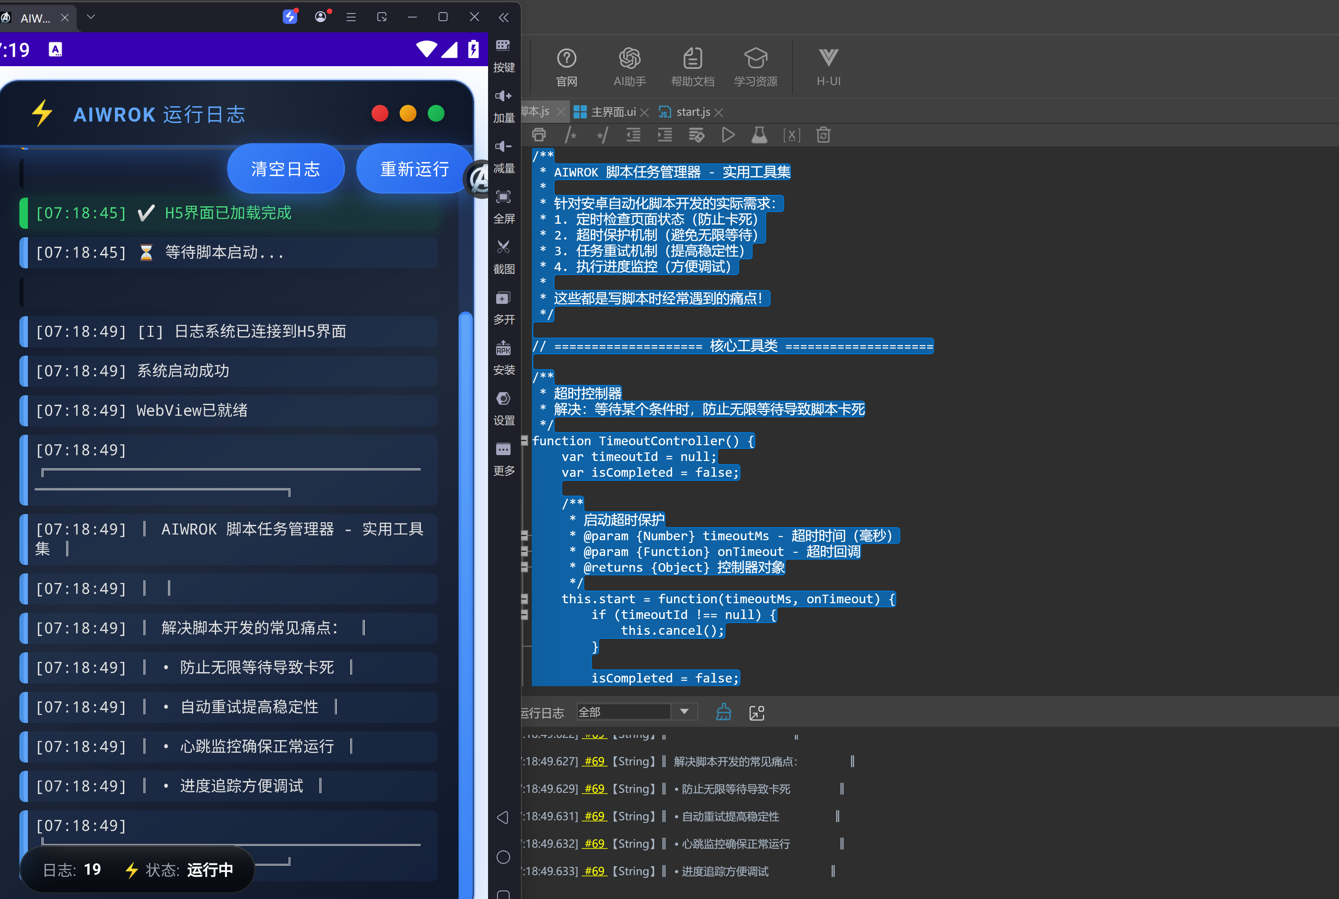Image resolution: width=1339 pixels, height=899 pixels.
Task: Collapse the TimeoutController function fold marker
Action: (524, 440)
